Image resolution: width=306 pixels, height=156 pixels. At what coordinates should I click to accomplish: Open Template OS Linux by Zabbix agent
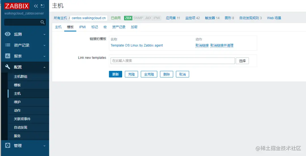tap(137, 45)
